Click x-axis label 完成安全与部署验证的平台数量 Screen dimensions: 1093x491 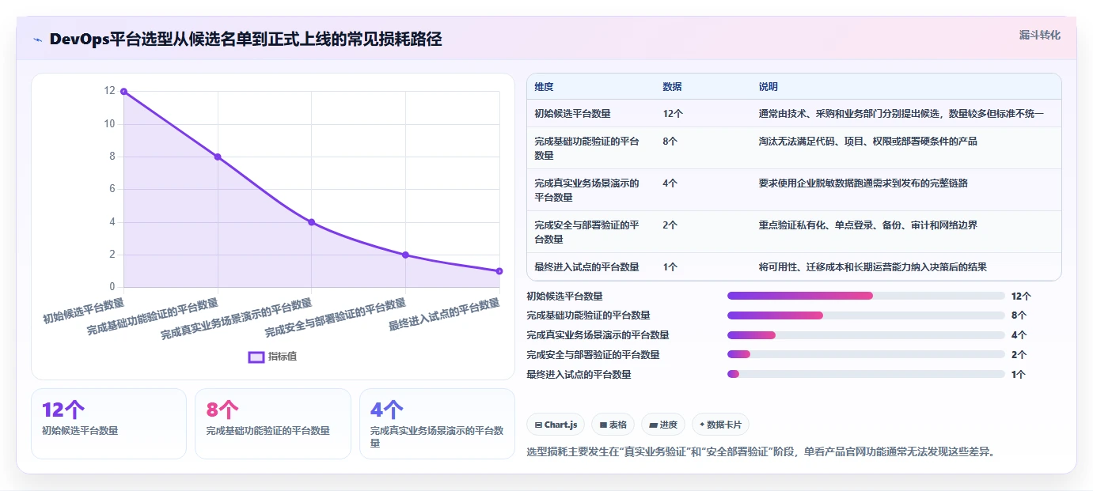point(335,317)
